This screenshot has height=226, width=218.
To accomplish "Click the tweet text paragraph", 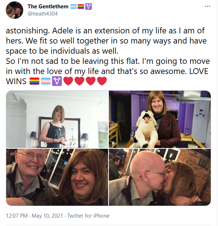I will tap(108, 56).
